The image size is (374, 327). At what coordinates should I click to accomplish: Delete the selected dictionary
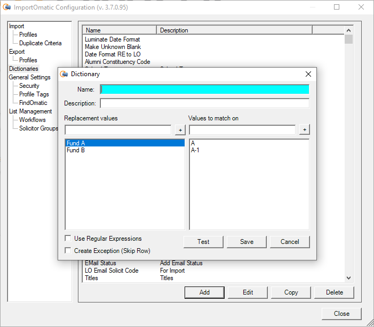click(335, 292)
